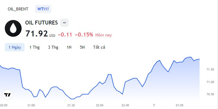The image size is (218, 109).
Task: Open the TradingView logo badge
Action: tap(7, 95)
